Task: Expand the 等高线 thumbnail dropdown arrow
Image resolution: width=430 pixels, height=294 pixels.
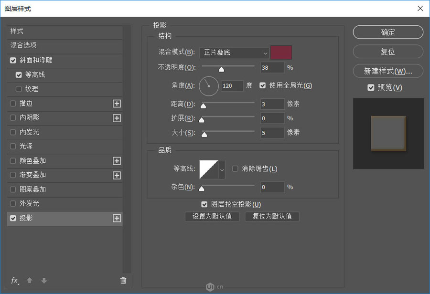Action: point(221,168)
